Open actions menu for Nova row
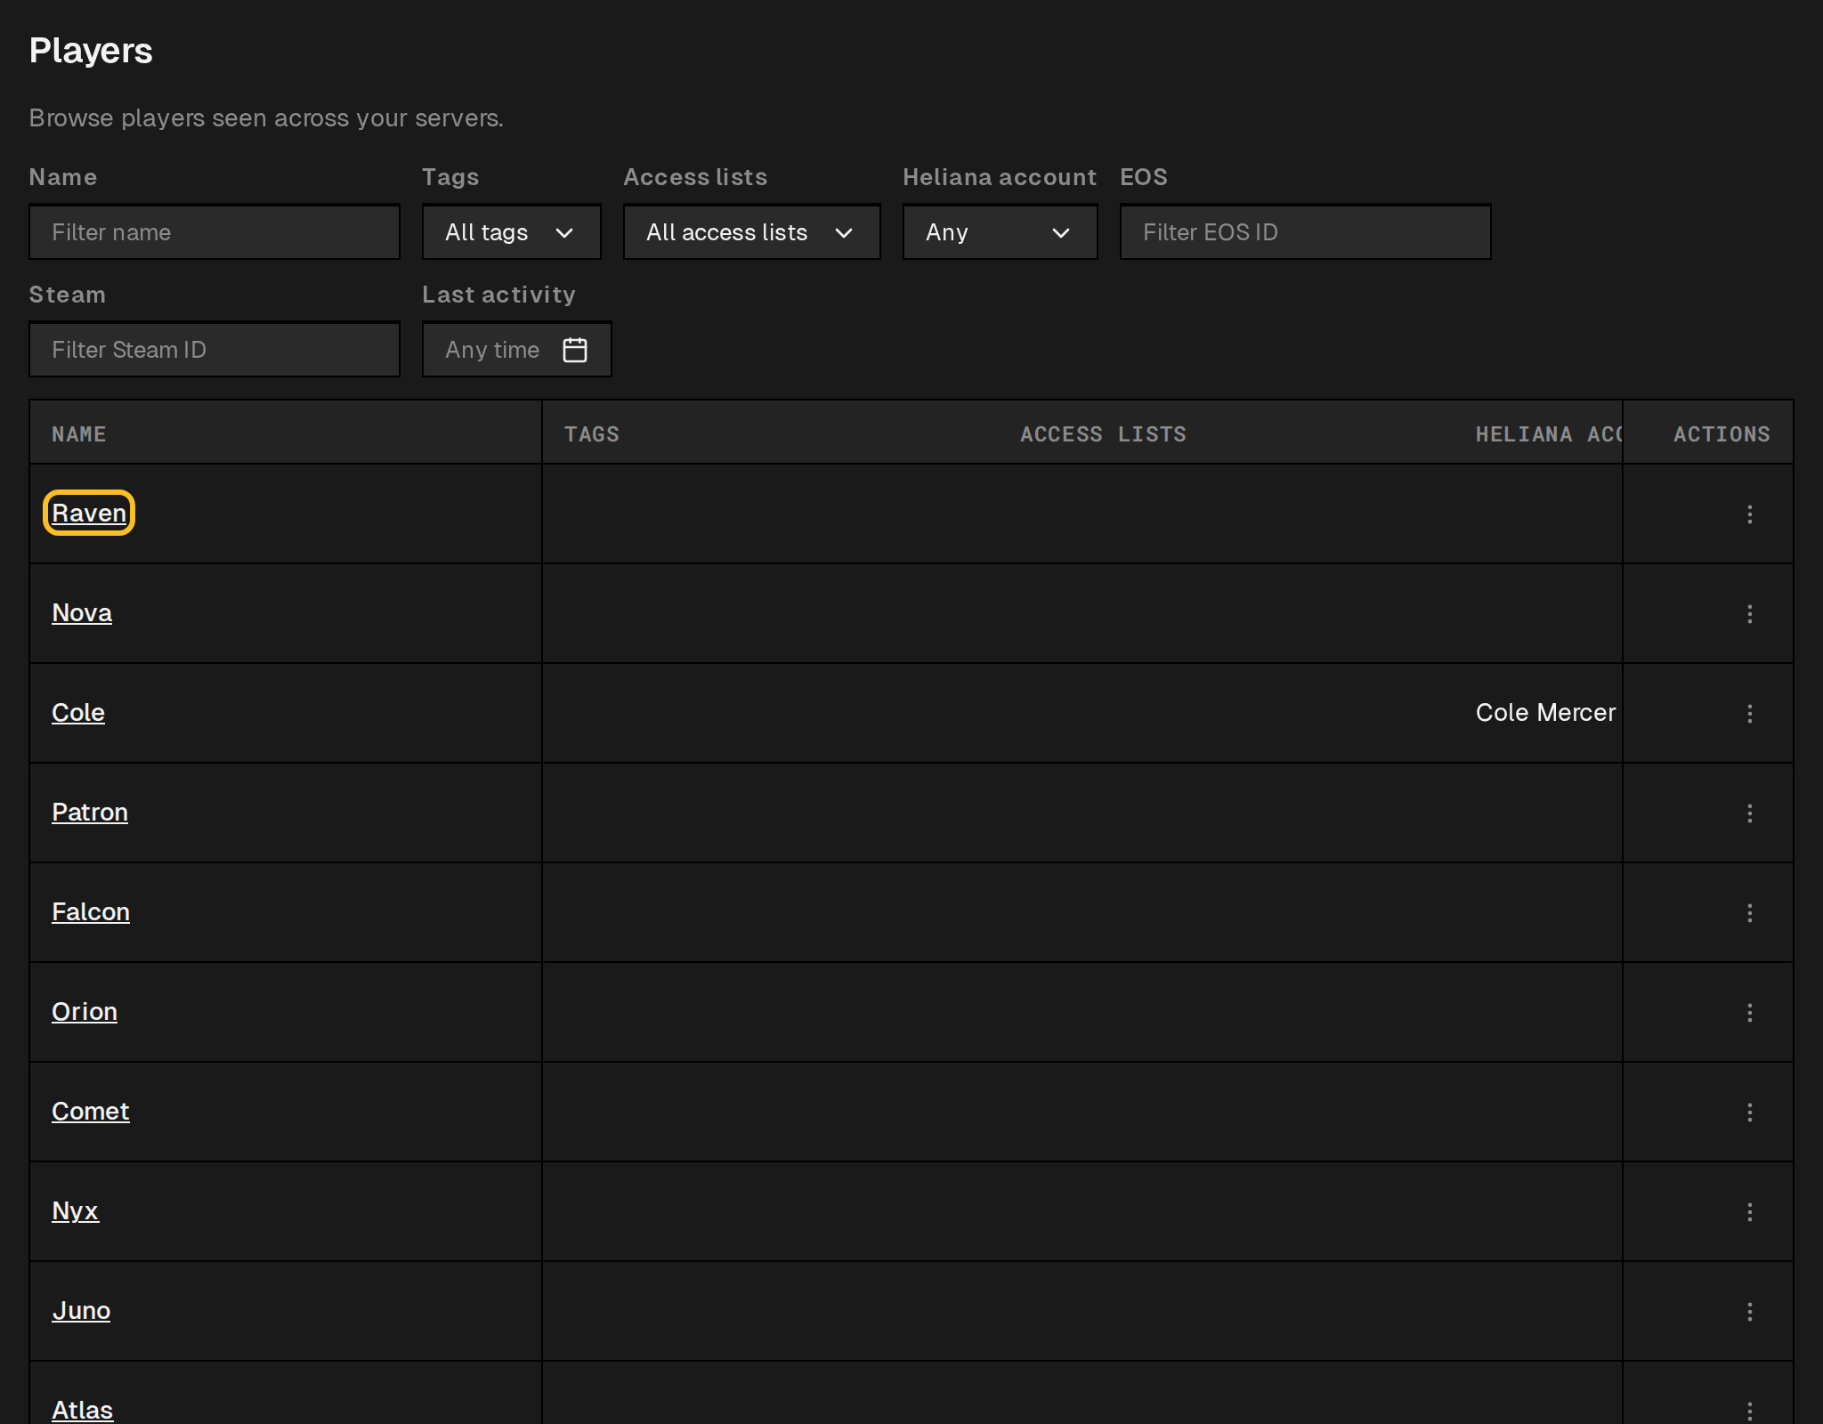 (1749, 614)
